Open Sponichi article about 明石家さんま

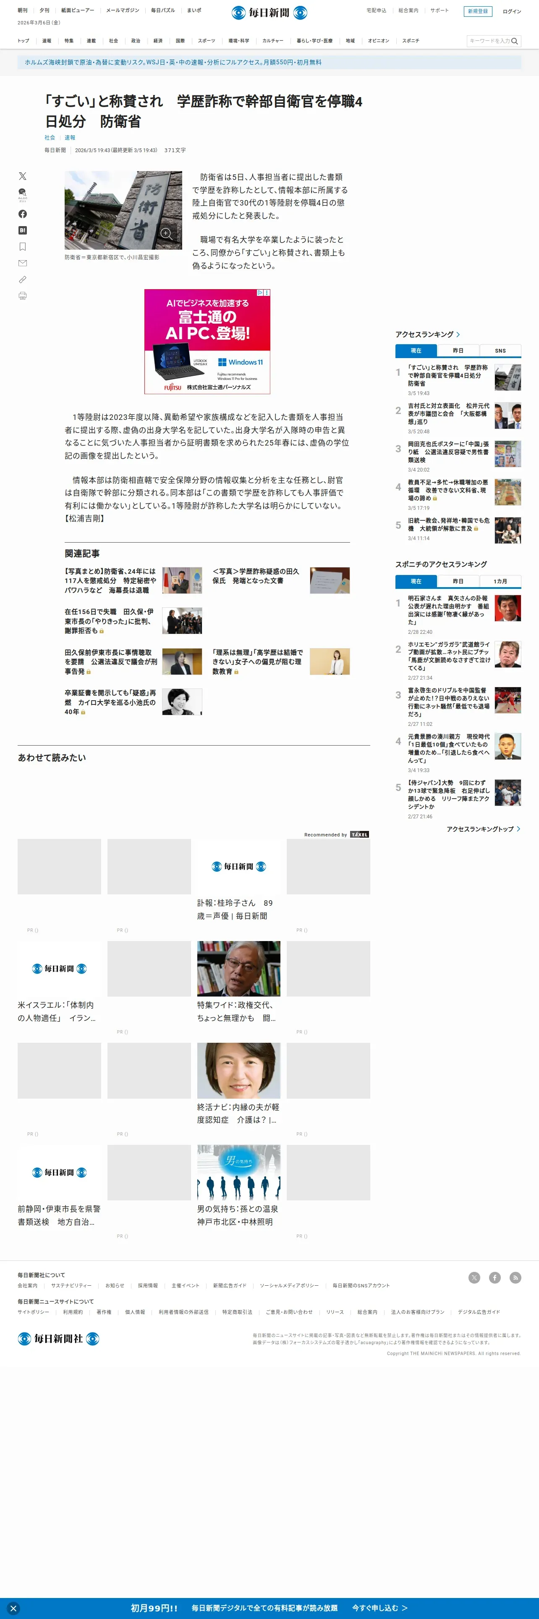[448, 610]
